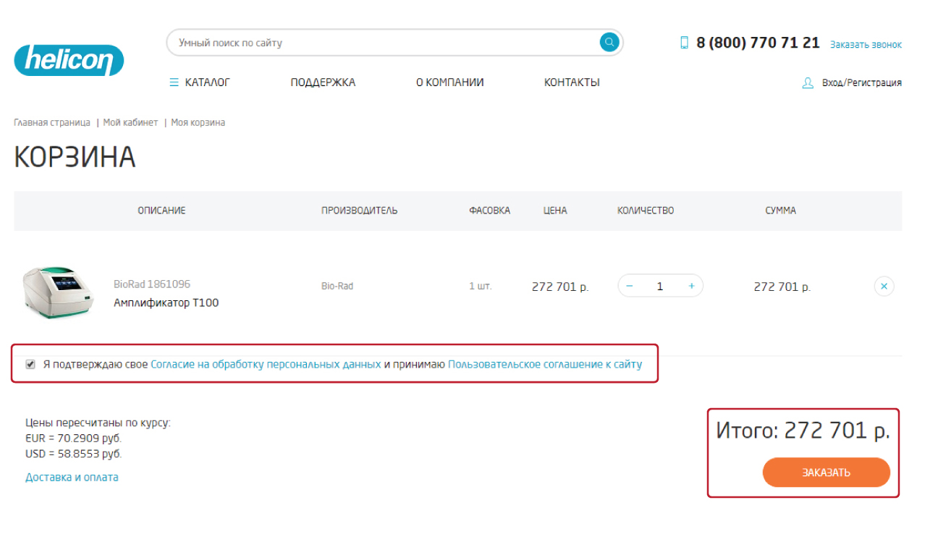Click the Итого: 272 701 р. total
The width and height of the screenshot is (938, 542).
803,431
